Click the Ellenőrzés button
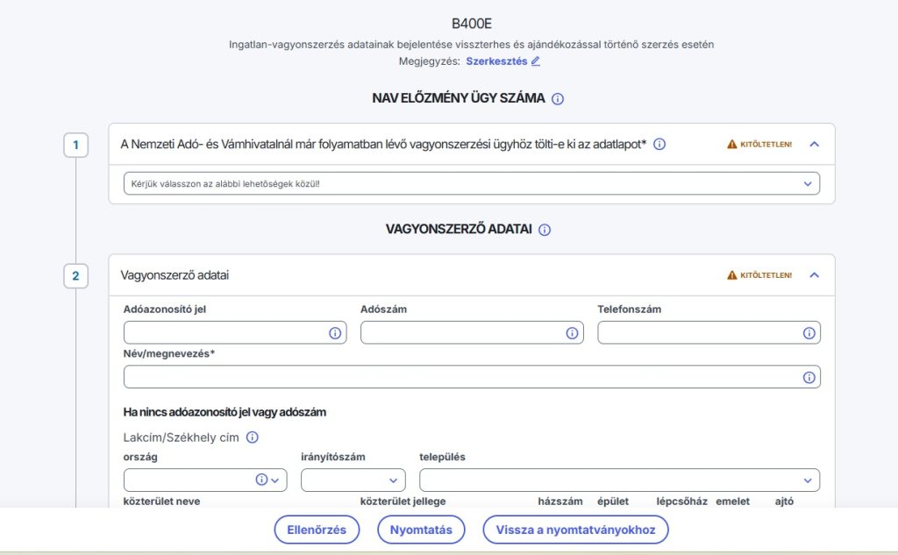 [x=317, y=530]
